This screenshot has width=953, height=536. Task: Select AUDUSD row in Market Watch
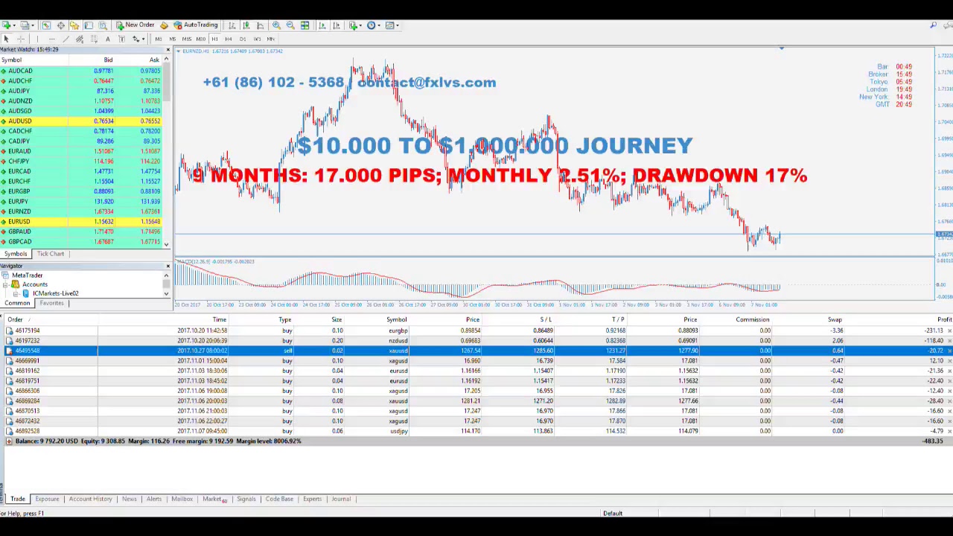point(82,121)
